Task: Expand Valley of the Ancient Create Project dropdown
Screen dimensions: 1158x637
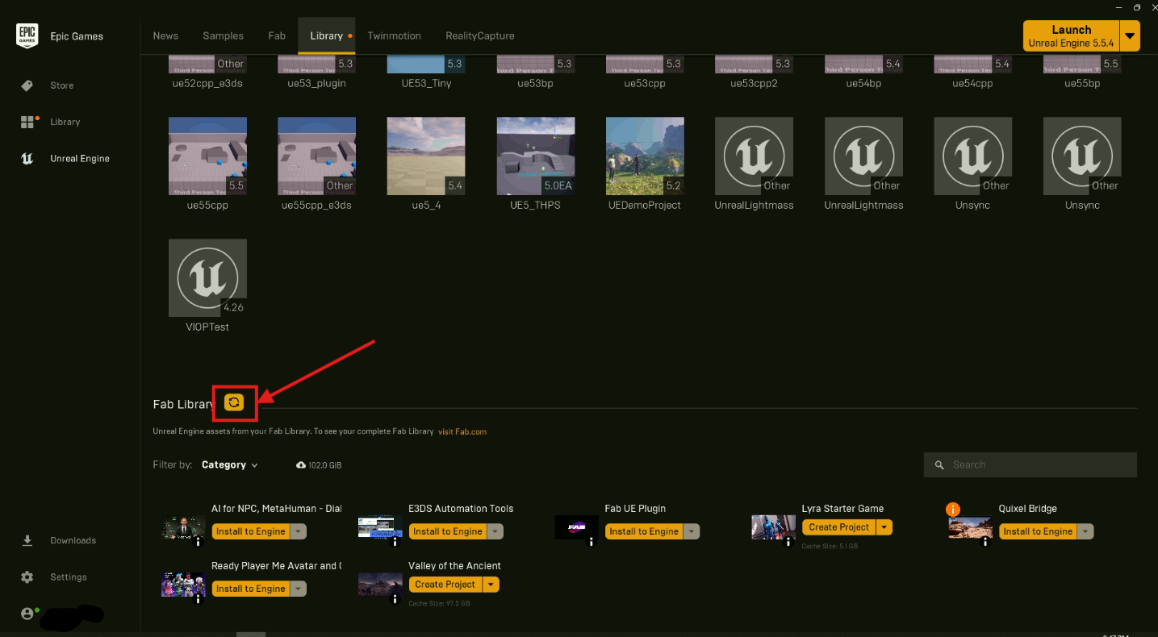Action: tap(491, 585)
